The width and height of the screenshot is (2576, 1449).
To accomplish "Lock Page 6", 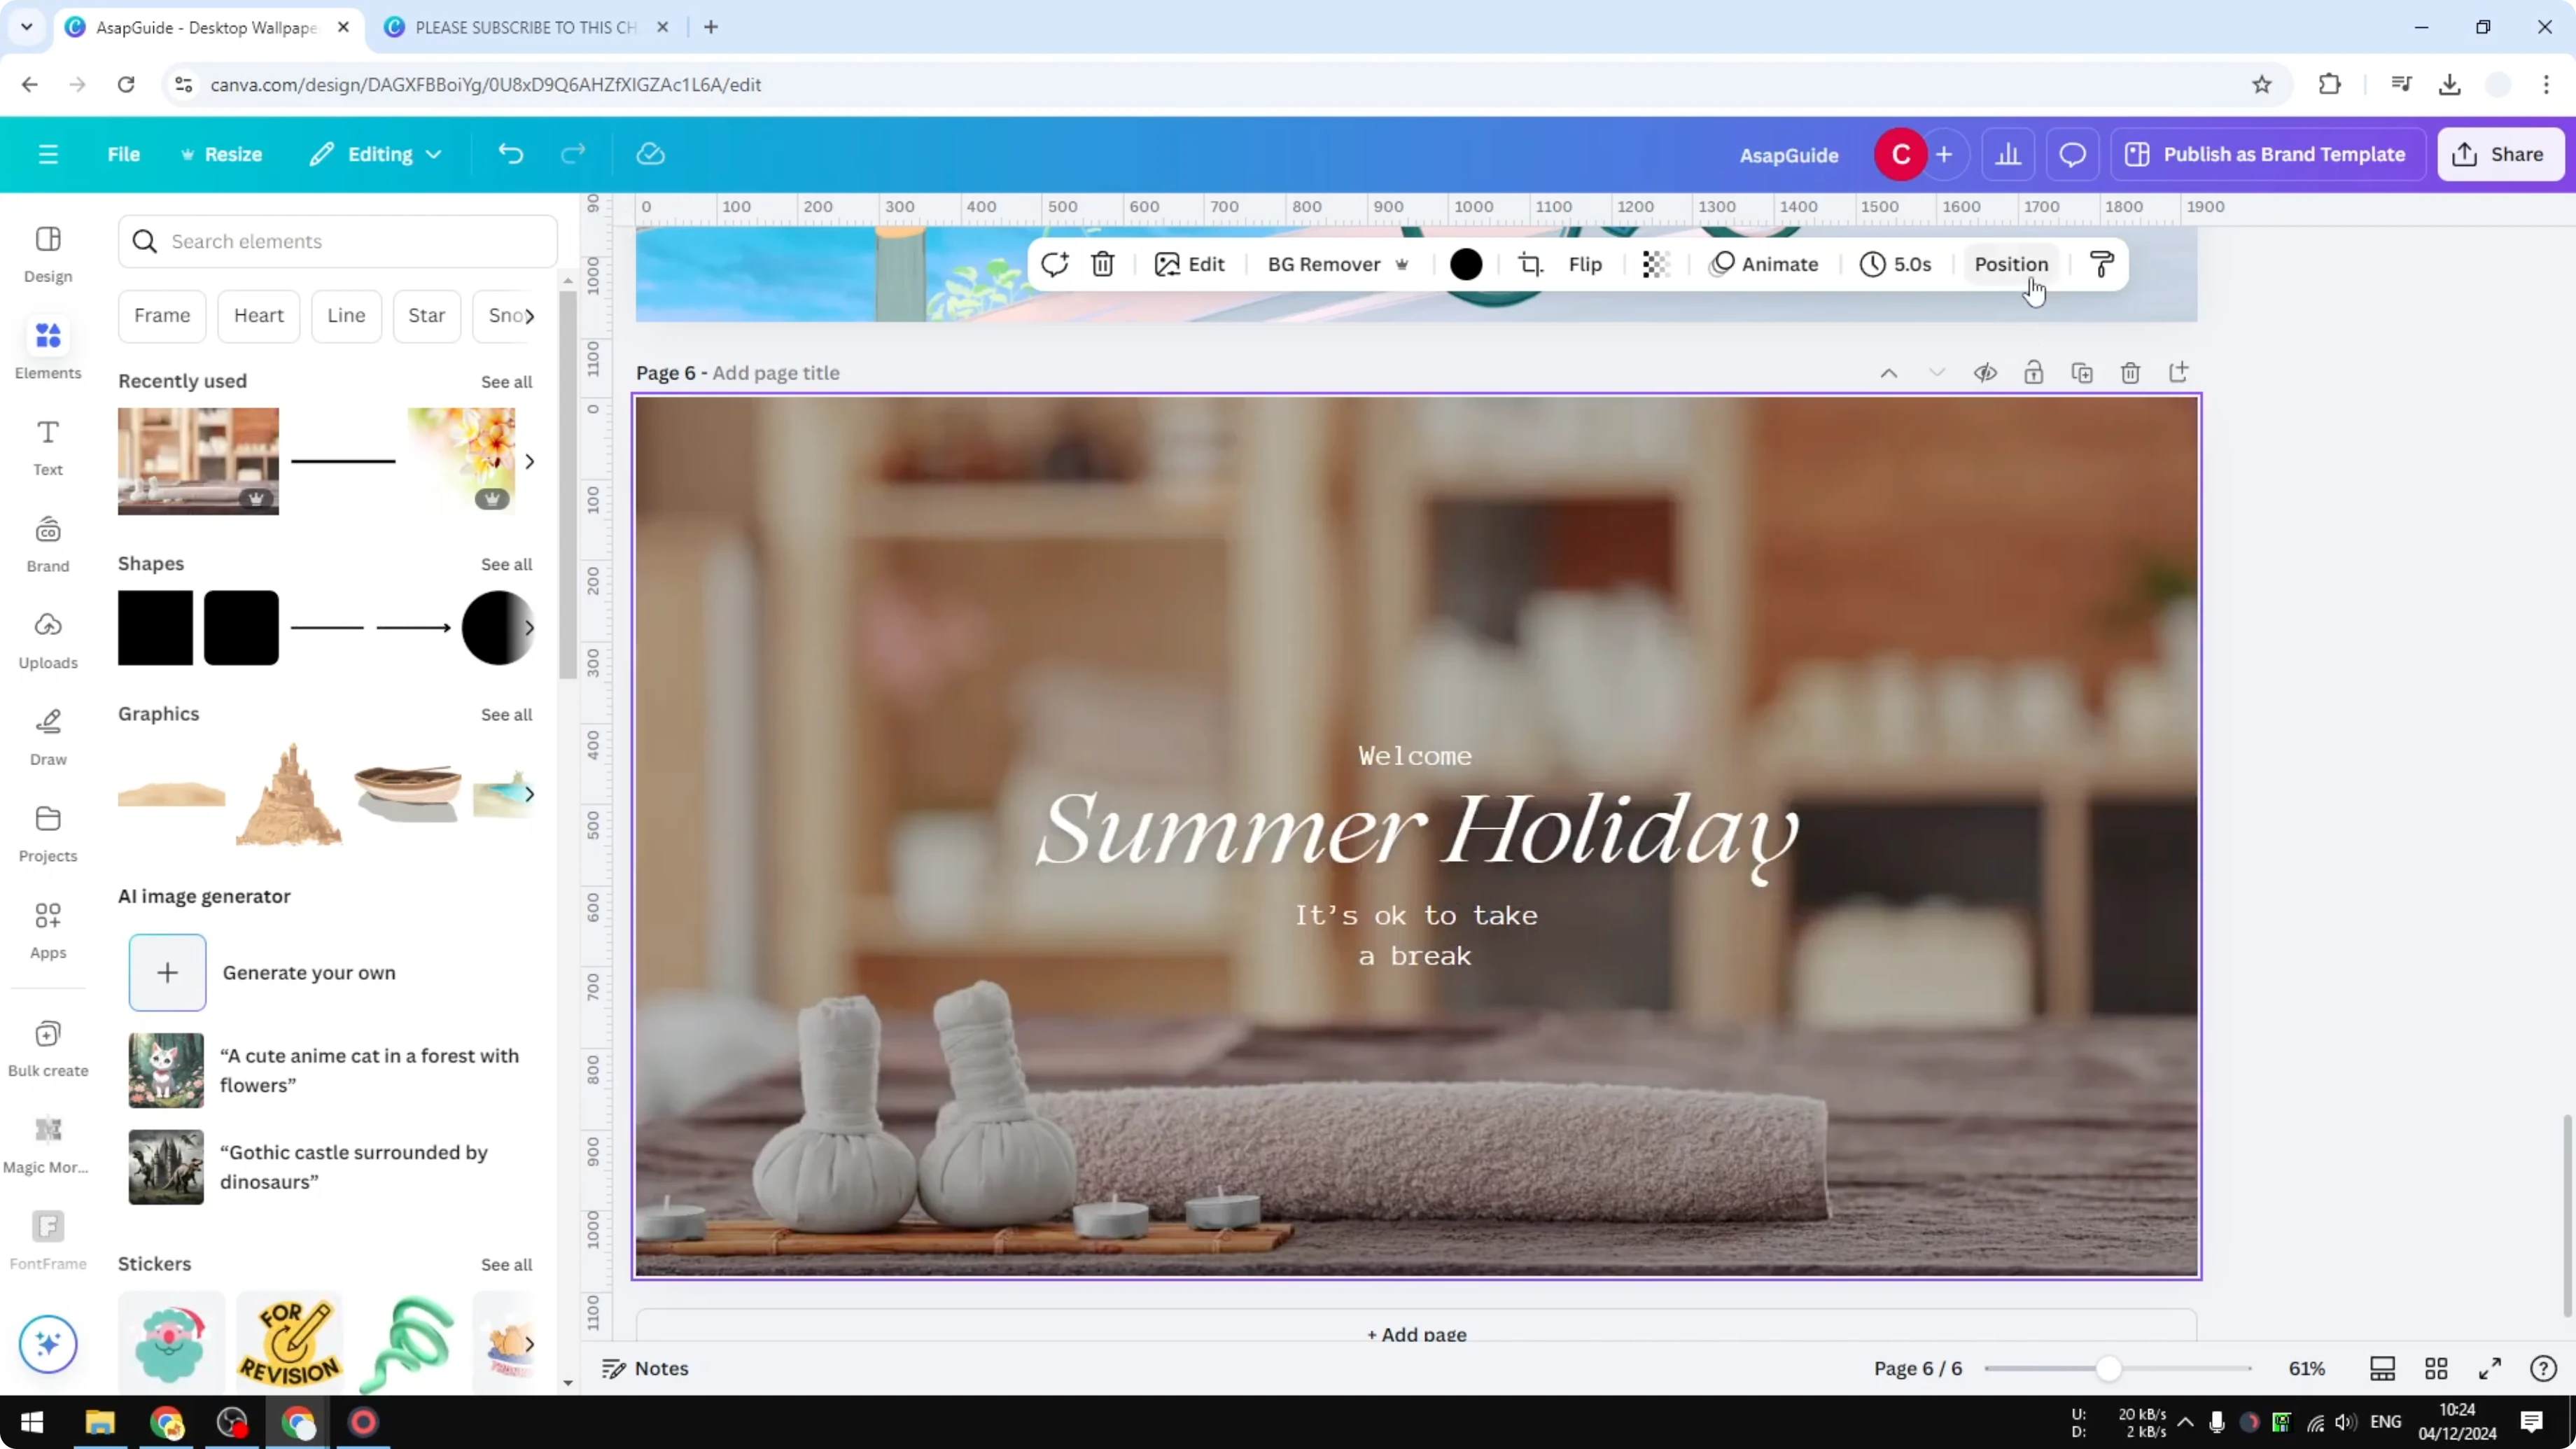I will [x=2034, y=372].
